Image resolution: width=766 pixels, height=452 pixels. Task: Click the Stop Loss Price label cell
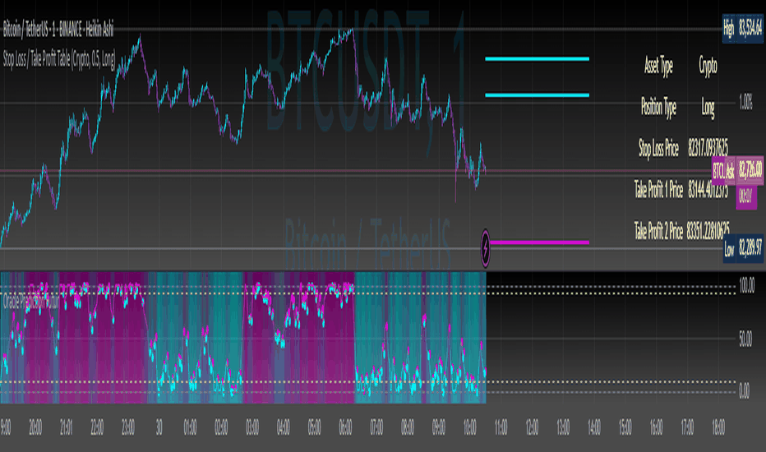click(x=658, y=148)
